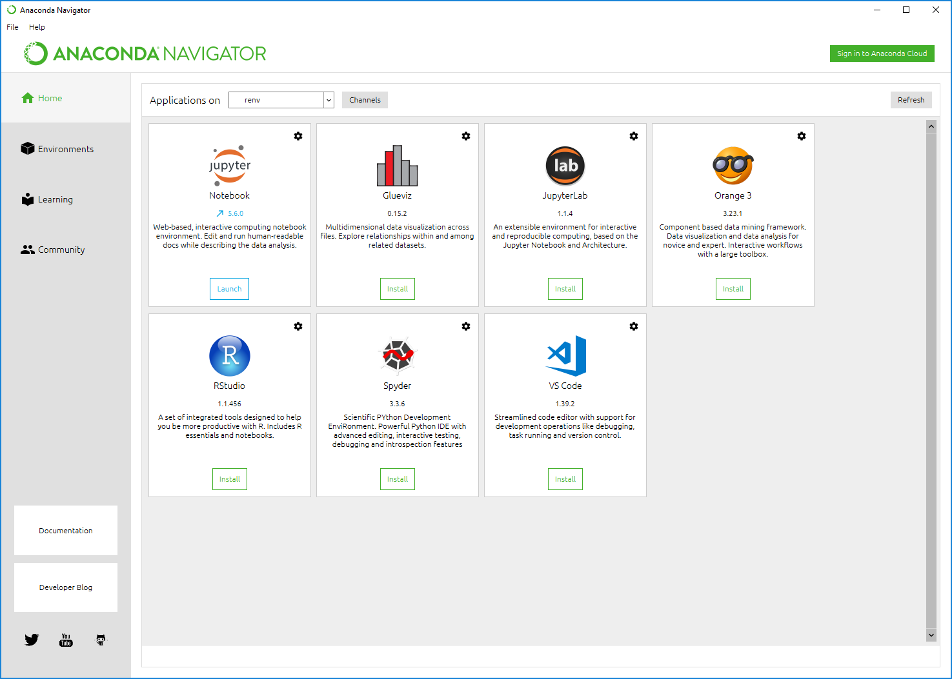
Task: Switch to the Community tab
Action: [66, 250]
